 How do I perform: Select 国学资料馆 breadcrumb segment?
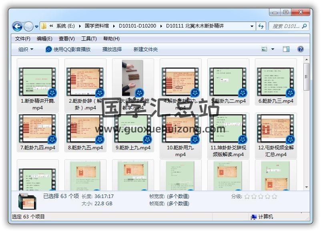97,26
